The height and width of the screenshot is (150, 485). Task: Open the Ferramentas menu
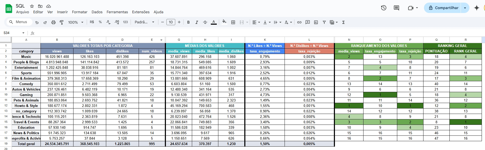coord(117,12)
